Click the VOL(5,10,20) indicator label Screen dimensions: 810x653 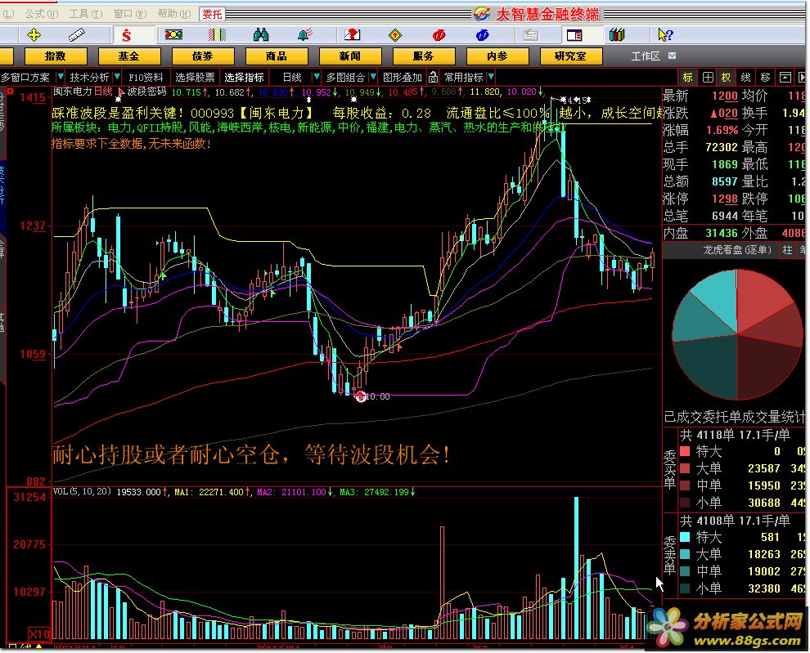coord(82,491)
